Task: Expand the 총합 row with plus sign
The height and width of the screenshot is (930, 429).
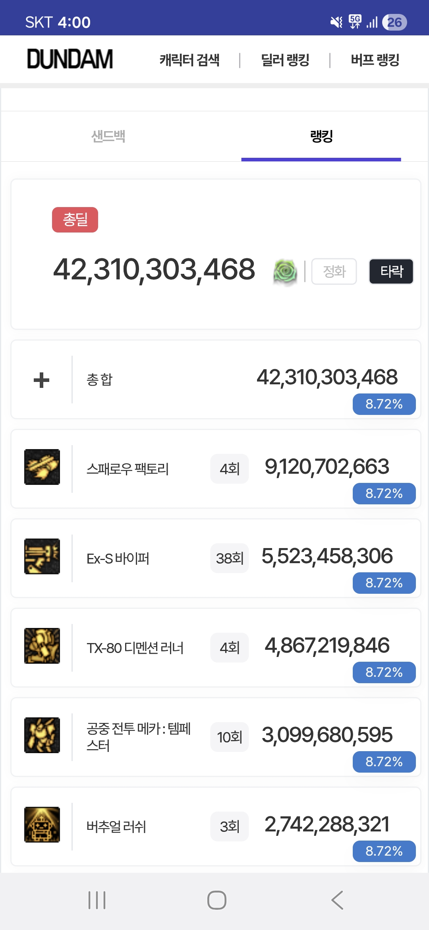Action: (x=41, y=380)
